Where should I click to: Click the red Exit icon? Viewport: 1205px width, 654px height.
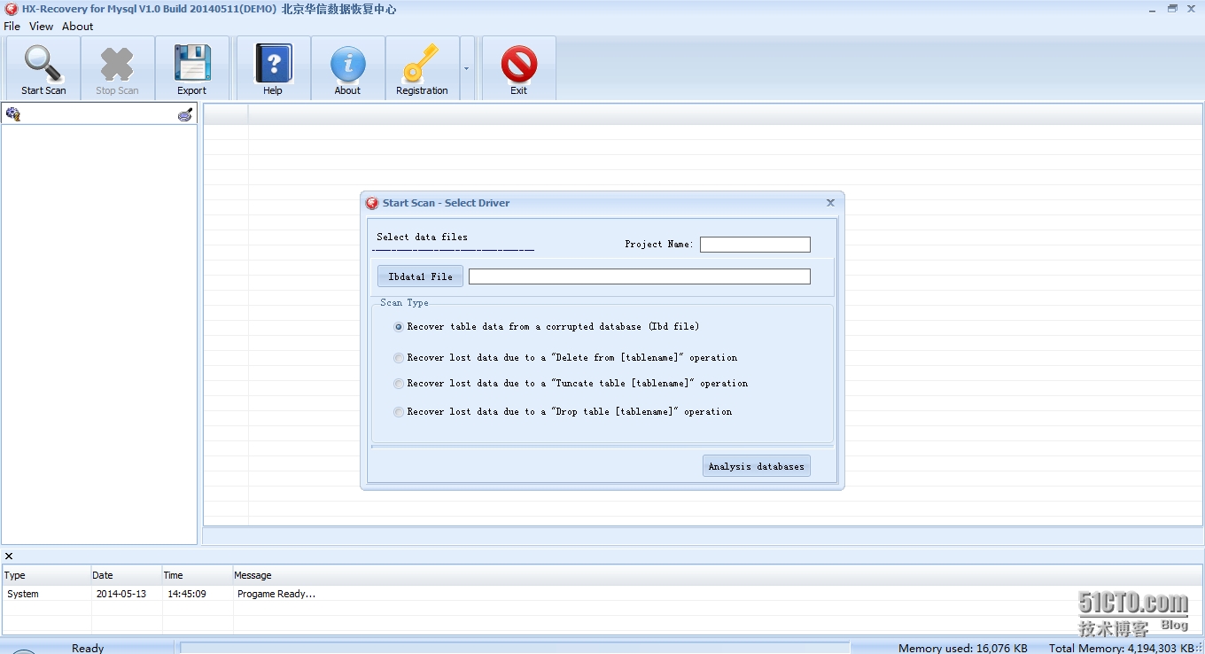pos(519,65)
